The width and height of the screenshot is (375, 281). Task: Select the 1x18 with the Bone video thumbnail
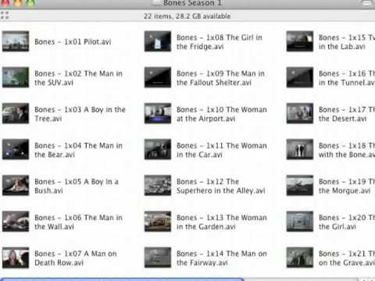300,149
